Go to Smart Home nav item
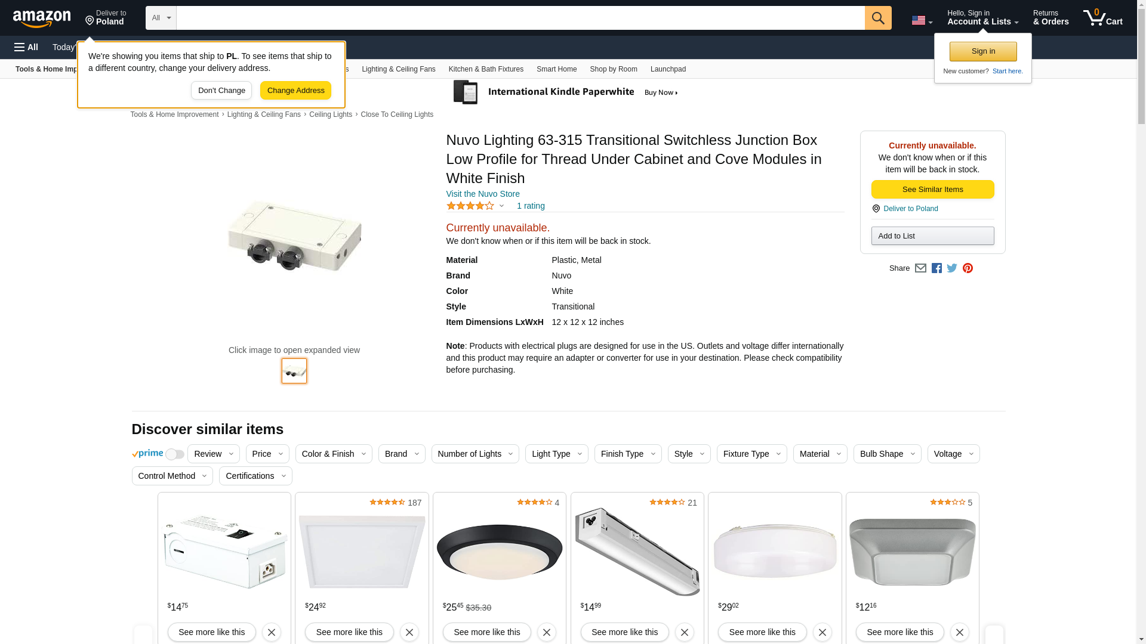Screen dimensions: 1146x644 point(556,69)
